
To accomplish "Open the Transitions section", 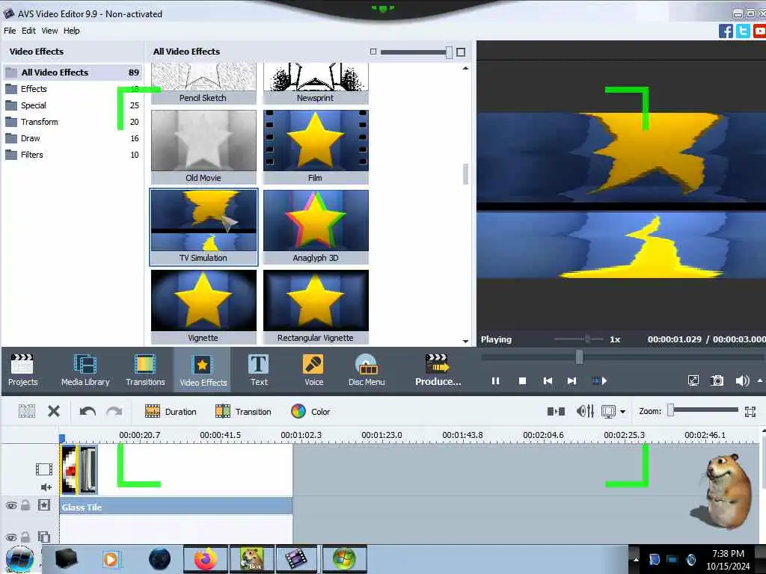I will [145, 370].
